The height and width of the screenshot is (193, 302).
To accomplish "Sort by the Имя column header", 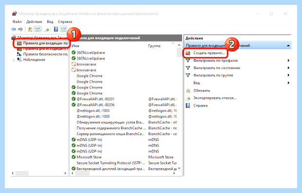I will coord(75,46).
